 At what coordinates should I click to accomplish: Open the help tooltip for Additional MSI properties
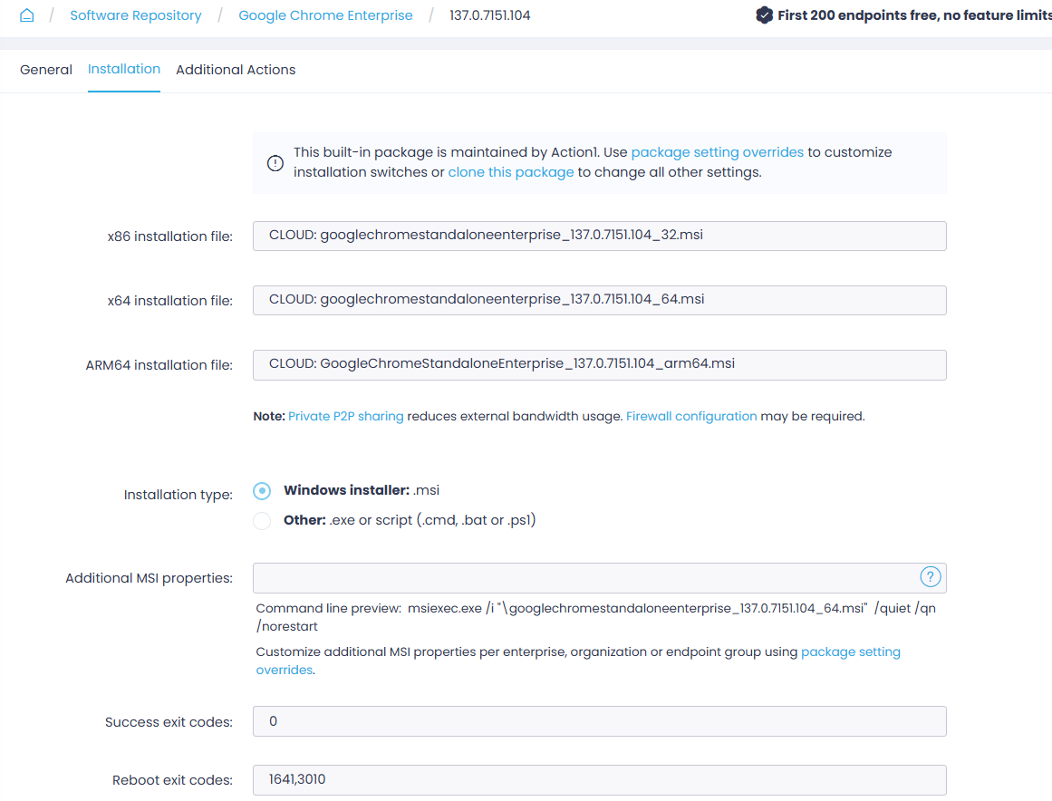(x=932, y=575)
